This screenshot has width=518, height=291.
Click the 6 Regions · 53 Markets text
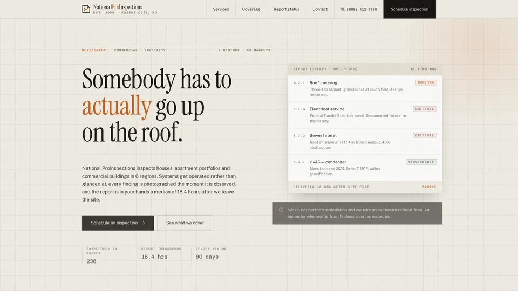(244, 50)
